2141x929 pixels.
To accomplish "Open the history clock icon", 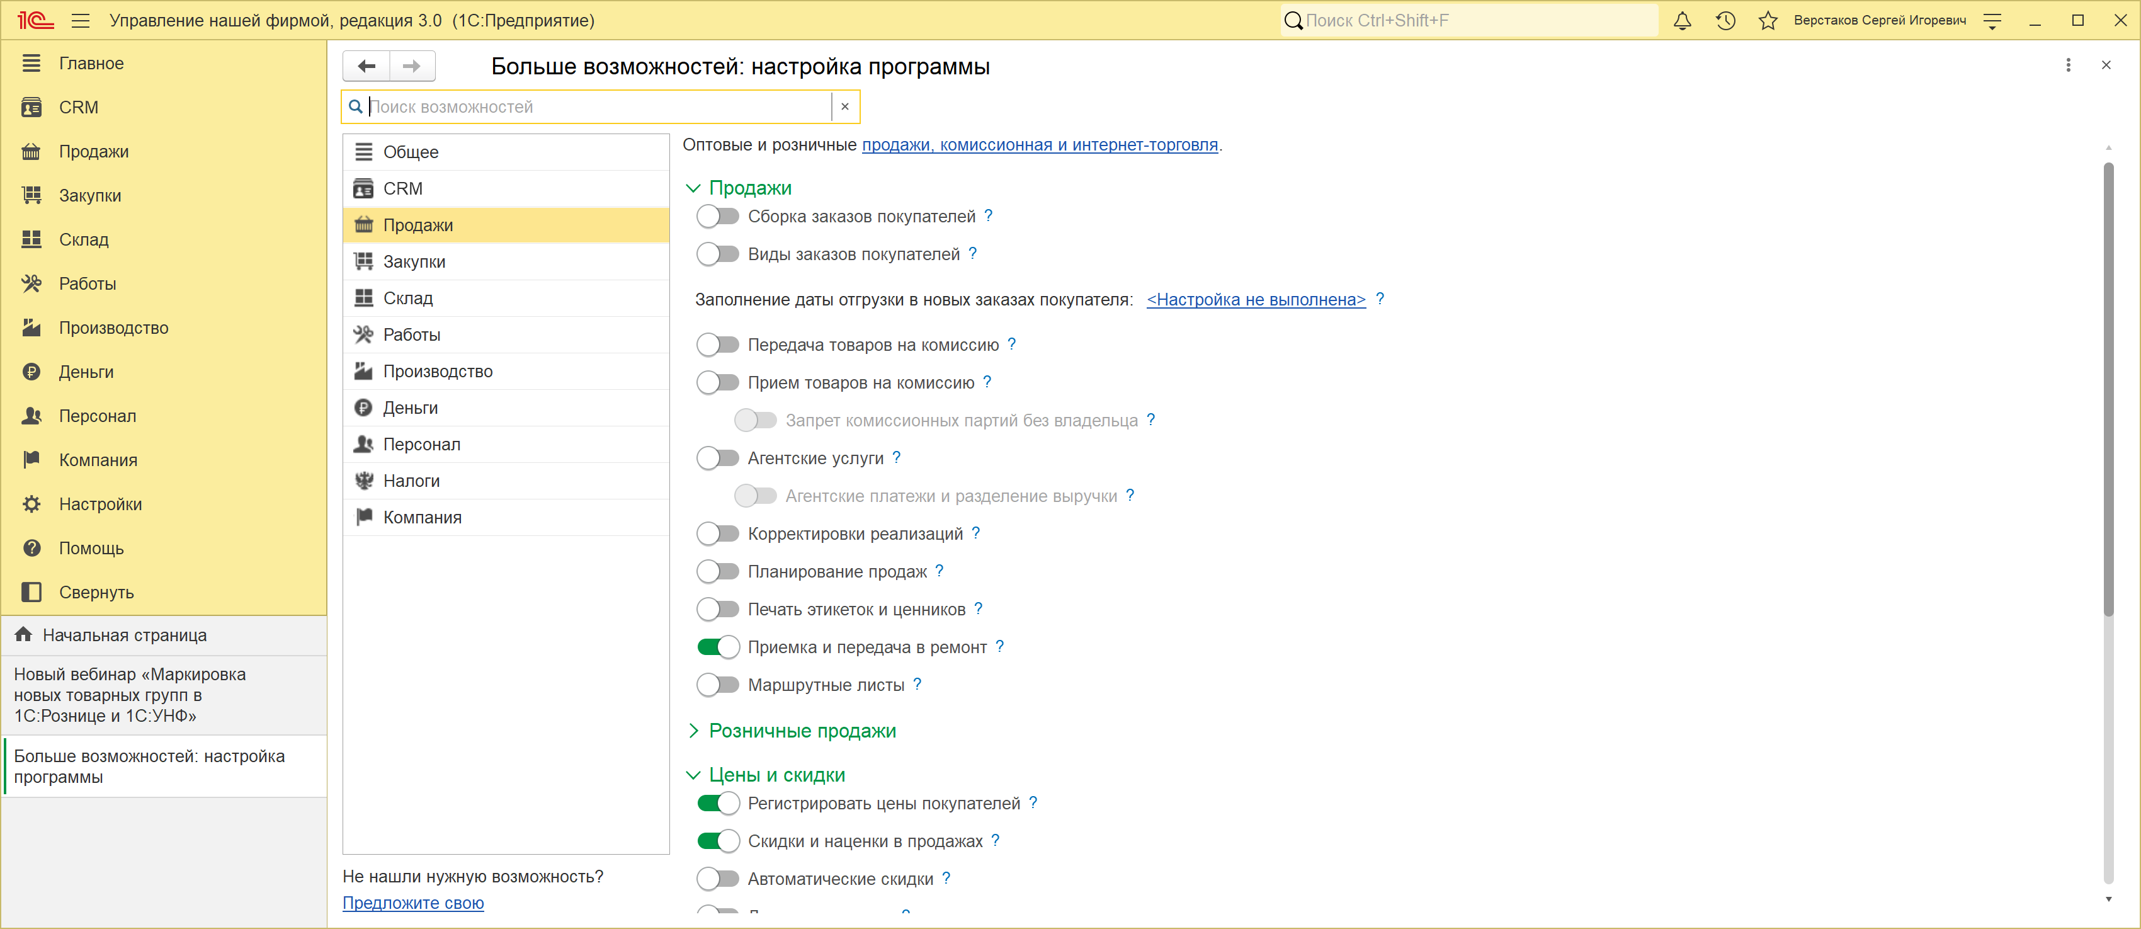I will coord(1725,21).
